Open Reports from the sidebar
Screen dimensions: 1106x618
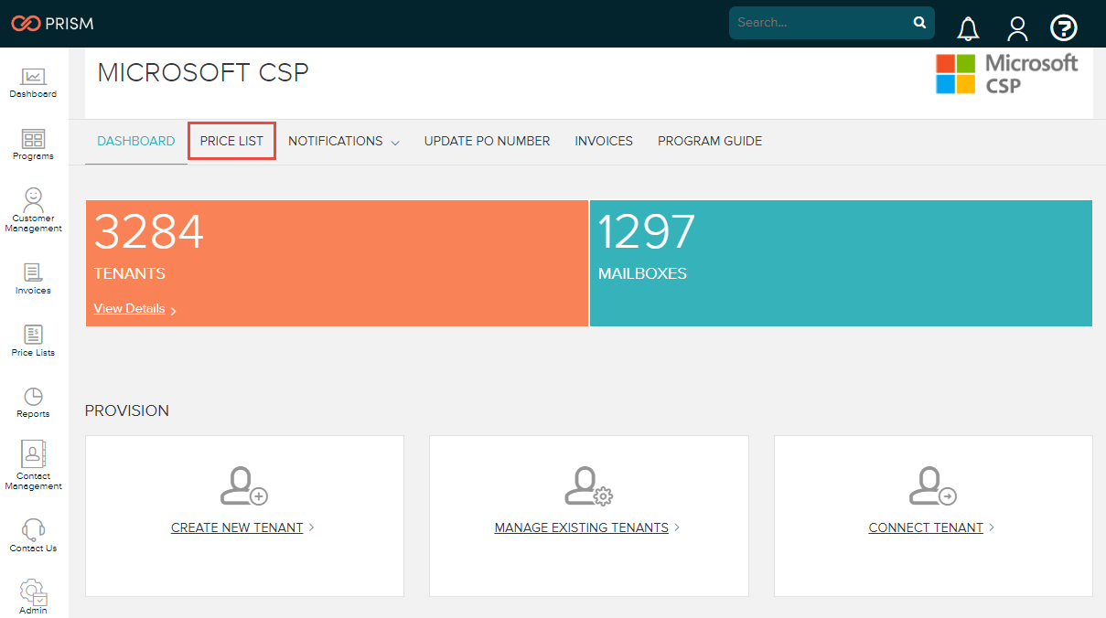pos(34,401)
